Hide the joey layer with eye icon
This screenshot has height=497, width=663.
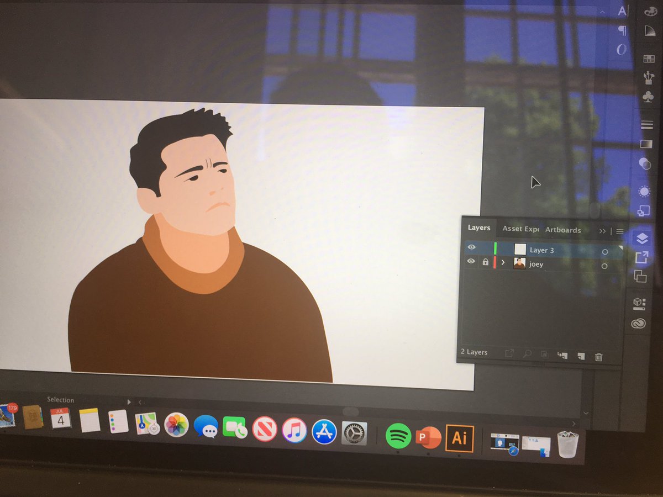(471, 261)
